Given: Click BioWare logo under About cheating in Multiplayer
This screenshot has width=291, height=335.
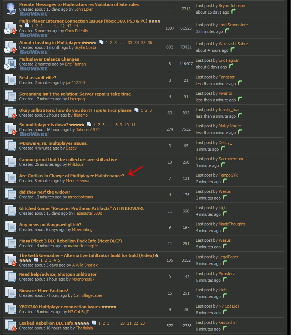Looking at the screenshot, I should click(x=34, y=52).
